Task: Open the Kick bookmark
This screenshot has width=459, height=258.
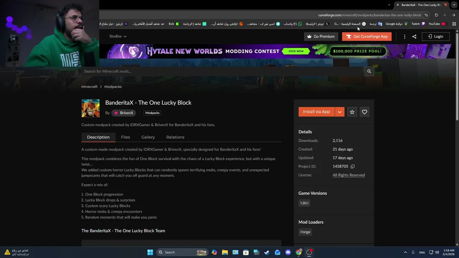Action: point(174,24)
